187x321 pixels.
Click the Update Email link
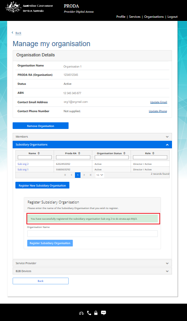(x=159, y=102)
